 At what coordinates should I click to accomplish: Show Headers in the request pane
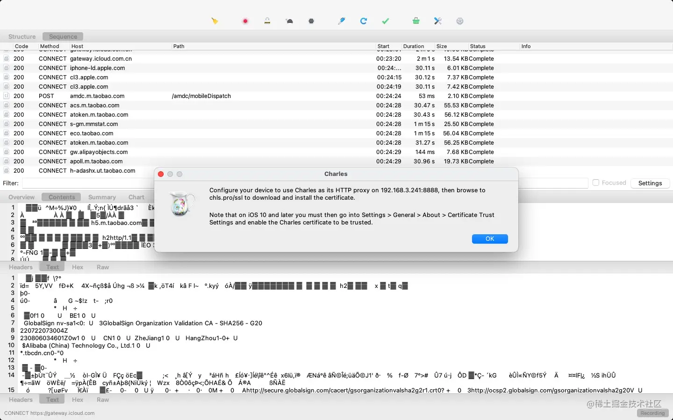click(x=21, y=267)
